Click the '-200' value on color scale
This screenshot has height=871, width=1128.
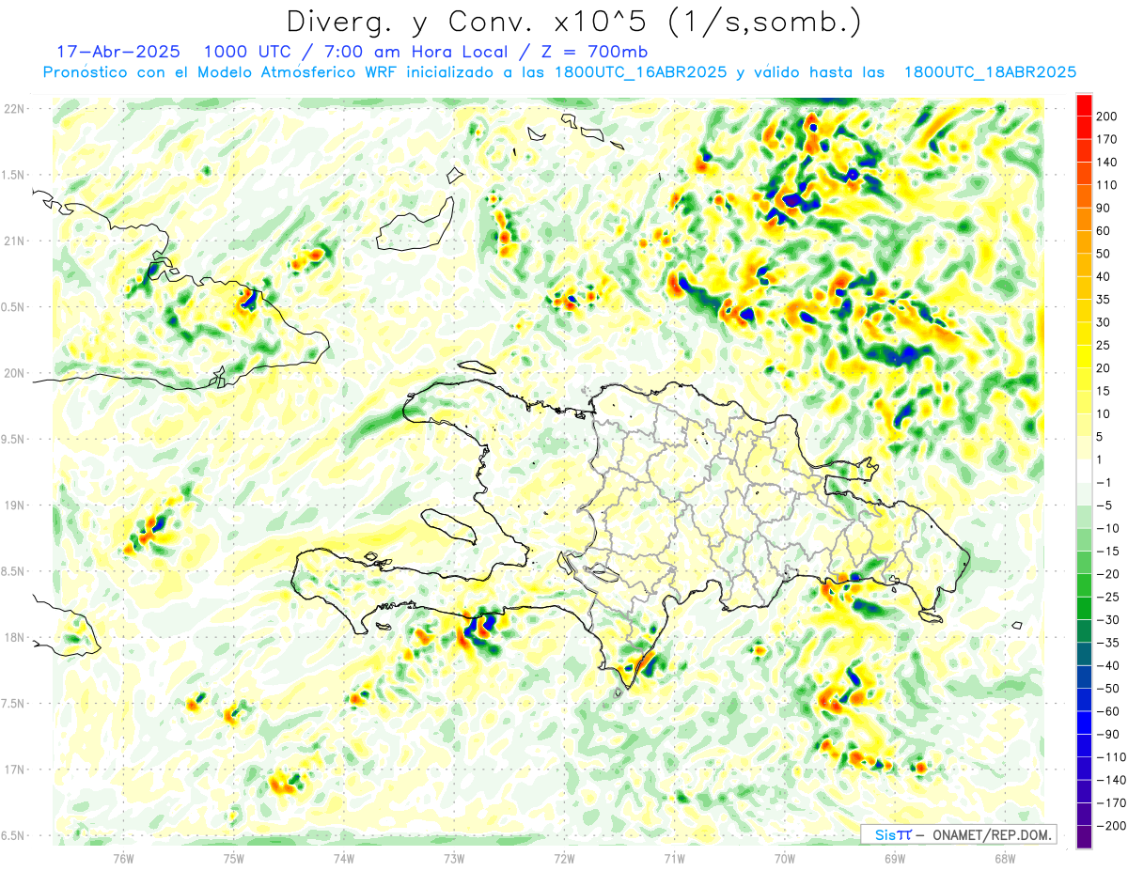click(x=1112, y=827)
